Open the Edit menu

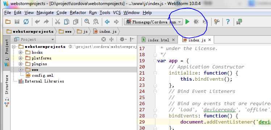(x=18, y=13)
